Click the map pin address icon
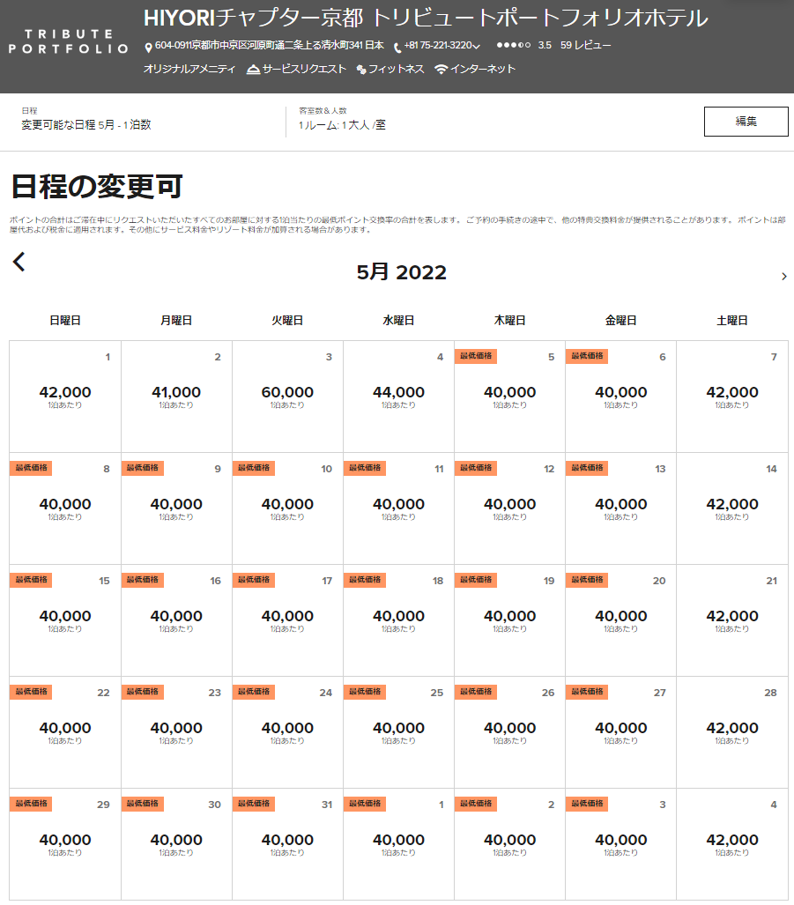Viewport: 794px width, 905px height. tap(148, 48)
